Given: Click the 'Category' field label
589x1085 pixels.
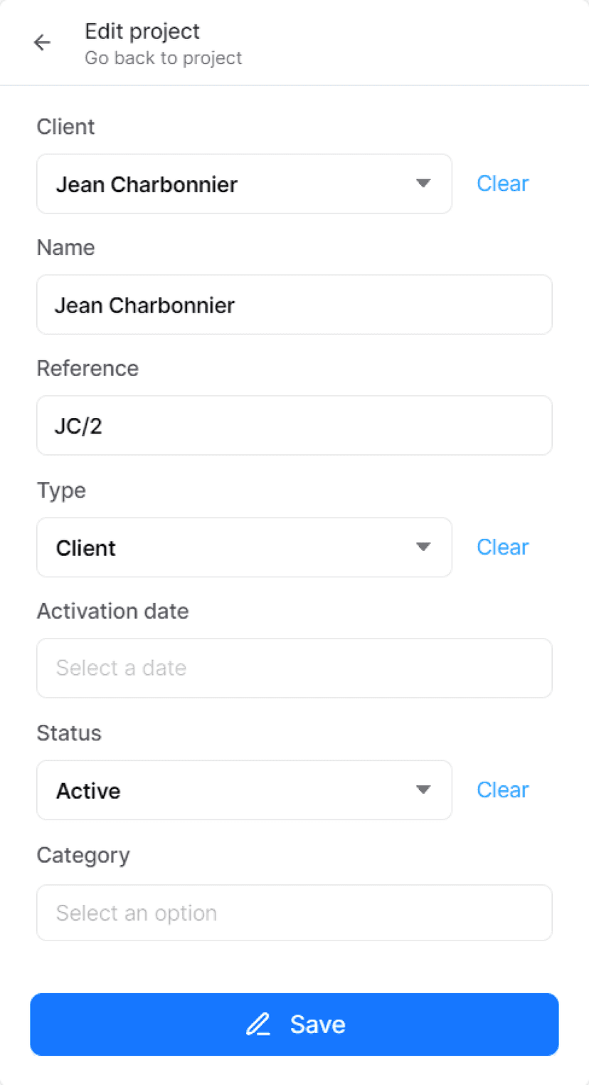Looking at the screenshot, I should [x=83, y=855].
